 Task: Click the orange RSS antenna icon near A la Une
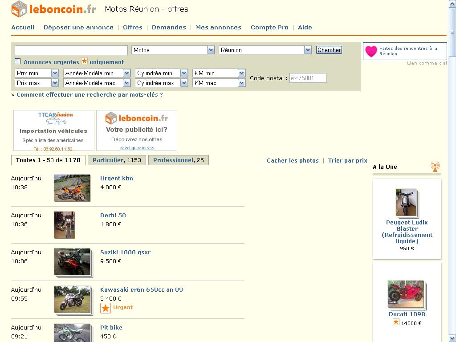(435, 167)
